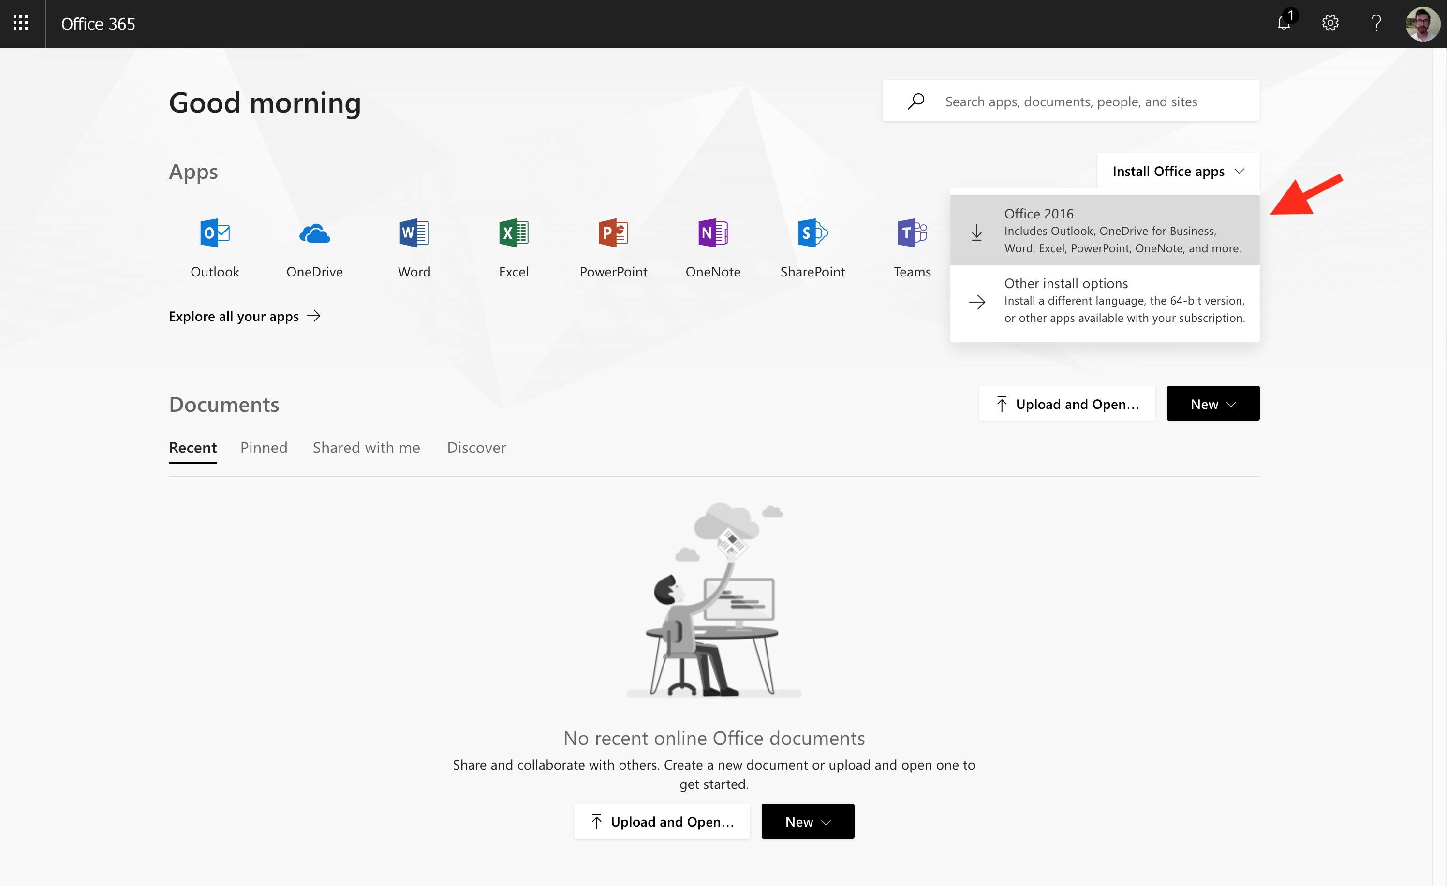Click the 'Good morning' greeting text
This screenshot has height=886, width=1447.
click(265, 103)
